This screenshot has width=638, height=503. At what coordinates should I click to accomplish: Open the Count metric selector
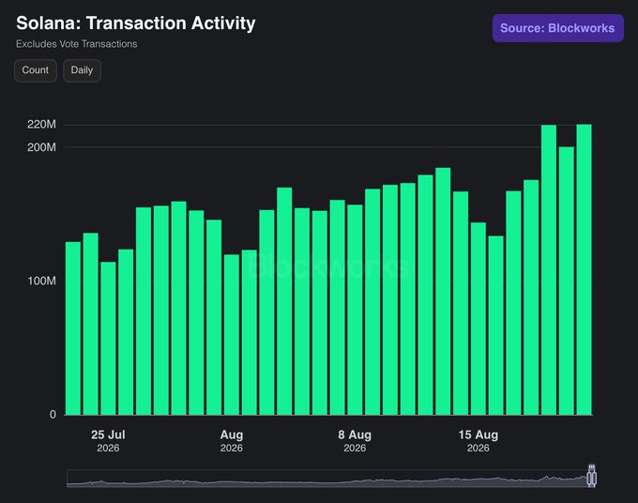(36, 70)
